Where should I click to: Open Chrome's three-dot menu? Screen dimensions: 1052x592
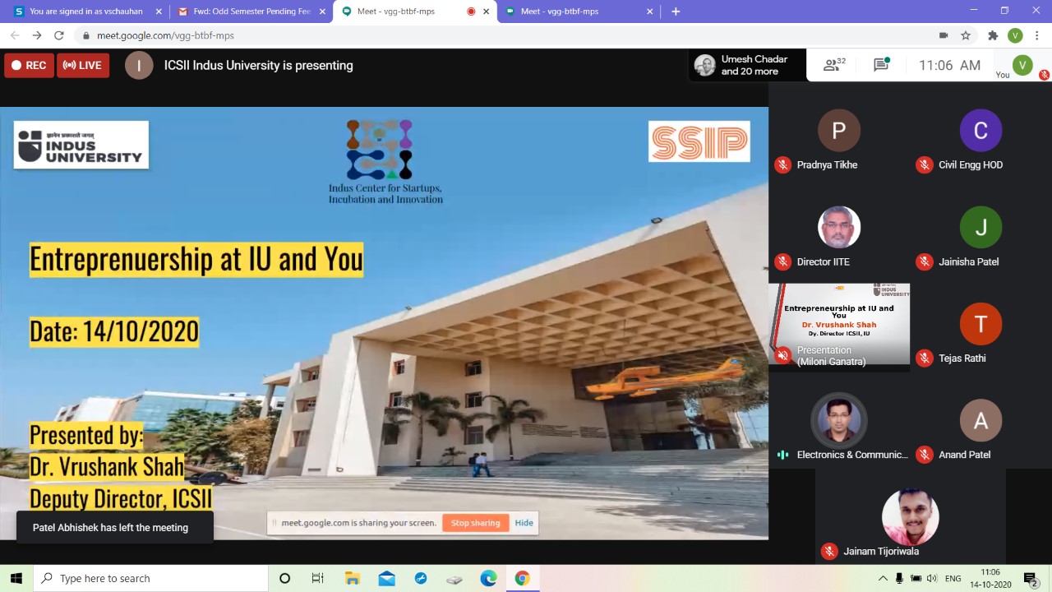pyautogui.click(x=1037, y=35)
